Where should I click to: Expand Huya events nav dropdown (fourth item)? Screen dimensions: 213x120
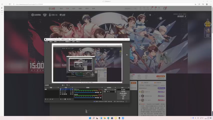point(80,9)
